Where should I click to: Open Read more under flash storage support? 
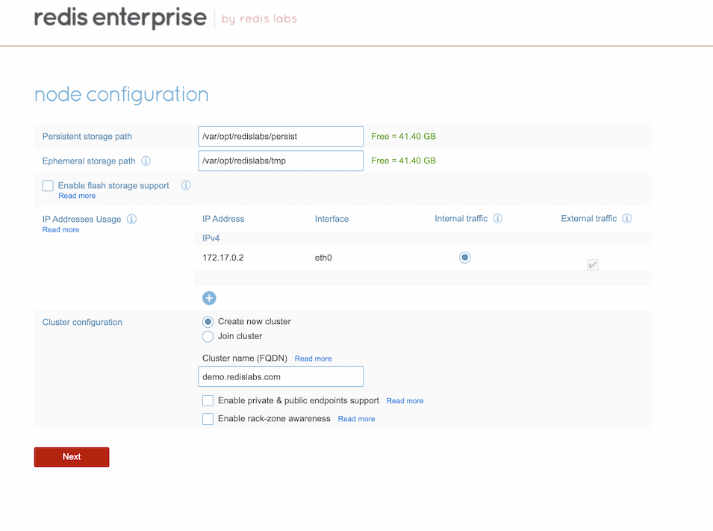(77, 196)
